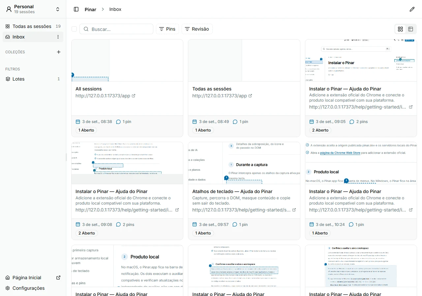Click the pencil edit icon

point(412,9)
